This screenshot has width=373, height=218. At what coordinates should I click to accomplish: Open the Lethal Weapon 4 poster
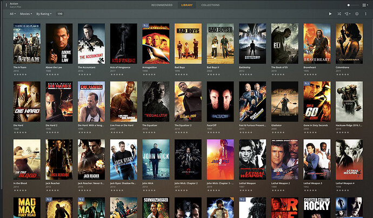(349, 159)
